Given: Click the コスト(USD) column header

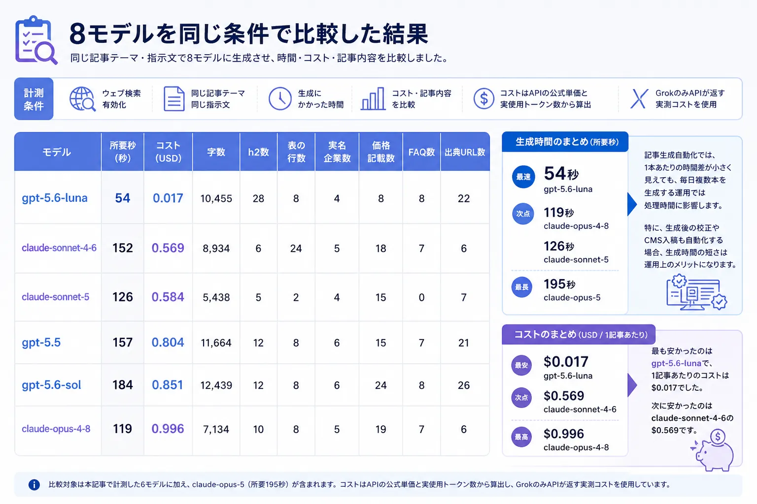Looking at the screenshot, I should [168, 152].
